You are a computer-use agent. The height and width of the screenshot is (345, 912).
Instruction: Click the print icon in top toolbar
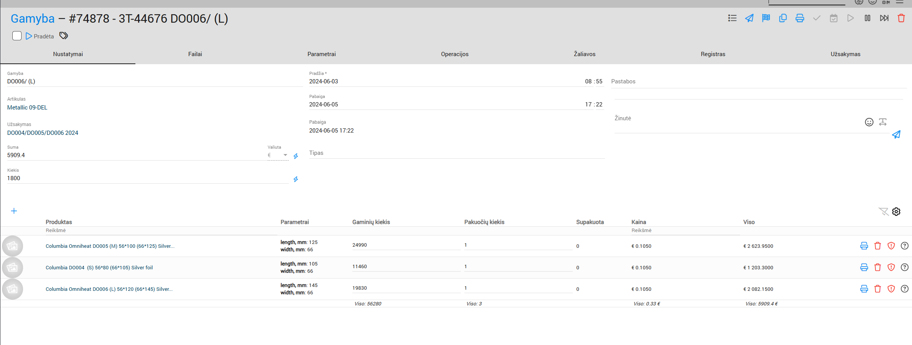[800, 18]
